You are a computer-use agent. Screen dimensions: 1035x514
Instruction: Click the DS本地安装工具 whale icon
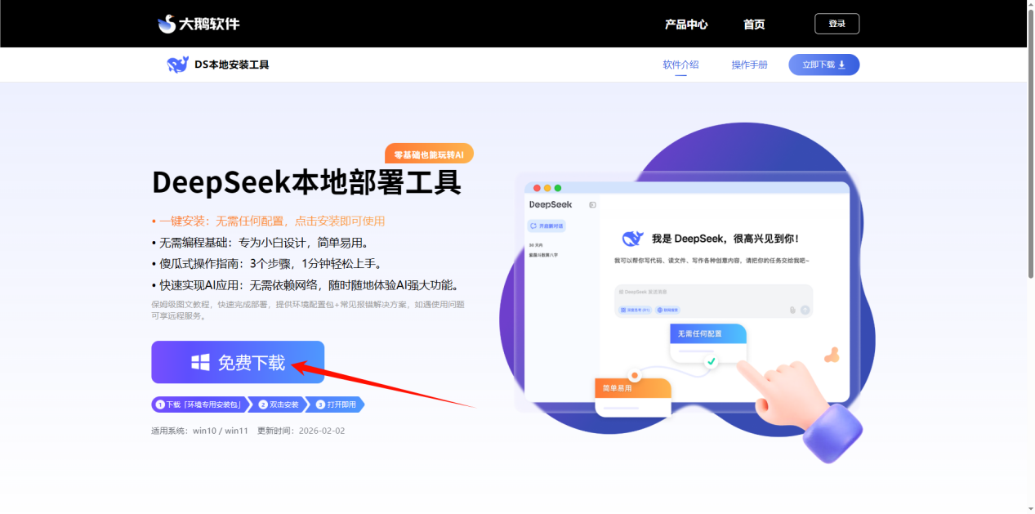[177, 65]
